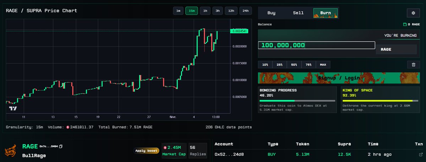Viewport: 426px width, 162px height.
Task: Click the 0 RAGE balance text
Action: tap(414, 24)
